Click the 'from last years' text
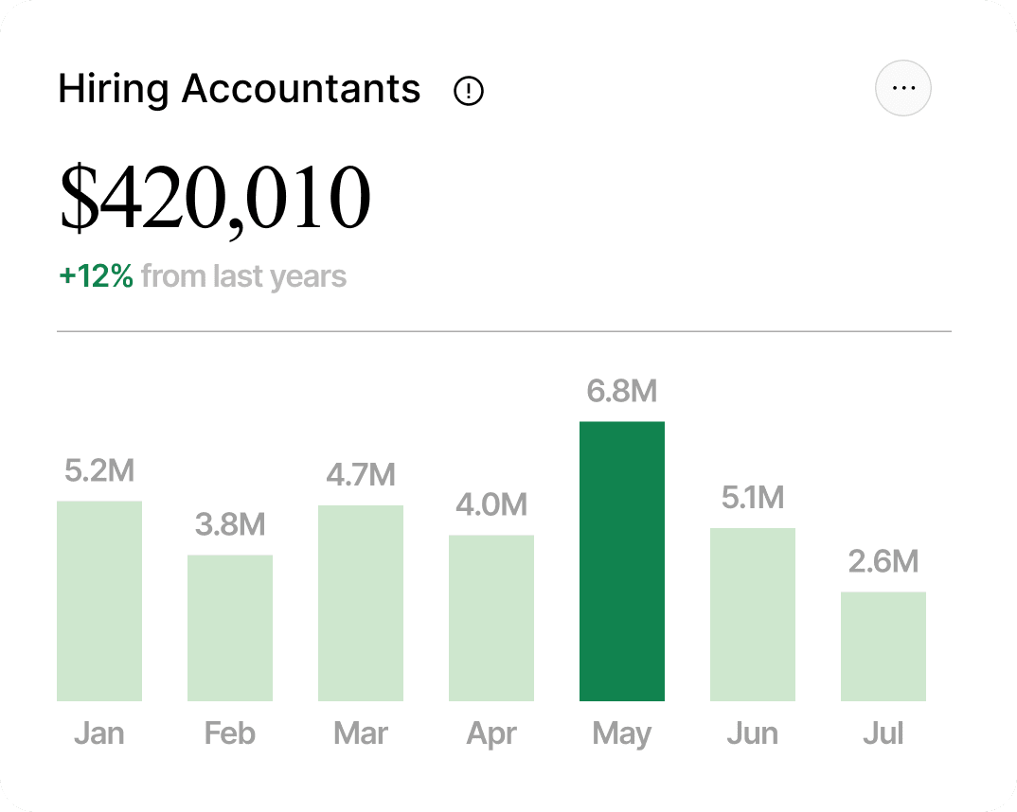This screenshot has width=1017, height=812. [x=243, y=276]
